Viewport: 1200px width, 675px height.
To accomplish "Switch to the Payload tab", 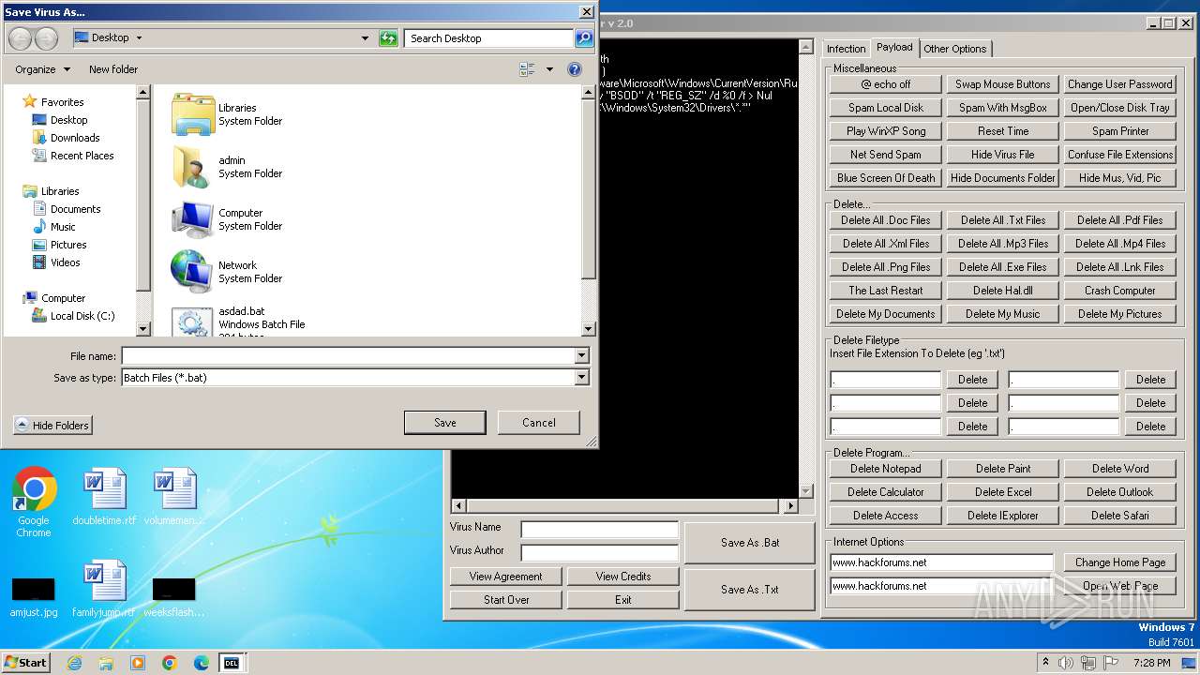I will click(x=894, y=47).
